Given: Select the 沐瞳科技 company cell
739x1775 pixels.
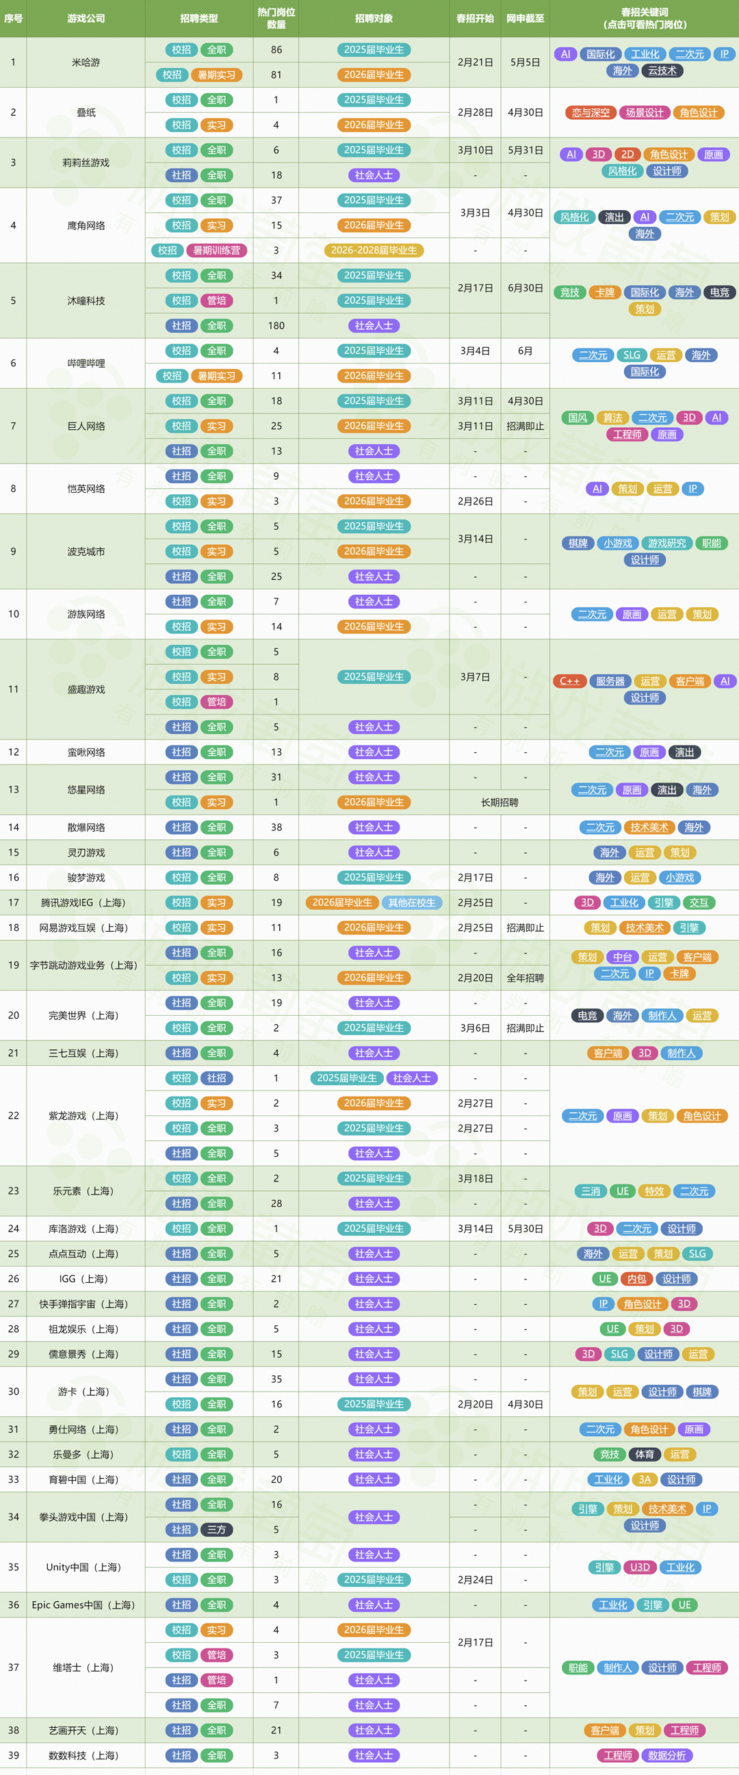Looking at the screenshot, I should point(86,301).
